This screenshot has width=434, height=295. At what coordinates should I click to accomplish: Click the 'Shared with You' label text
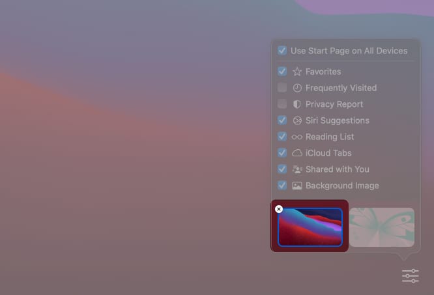tap(338, 169)
